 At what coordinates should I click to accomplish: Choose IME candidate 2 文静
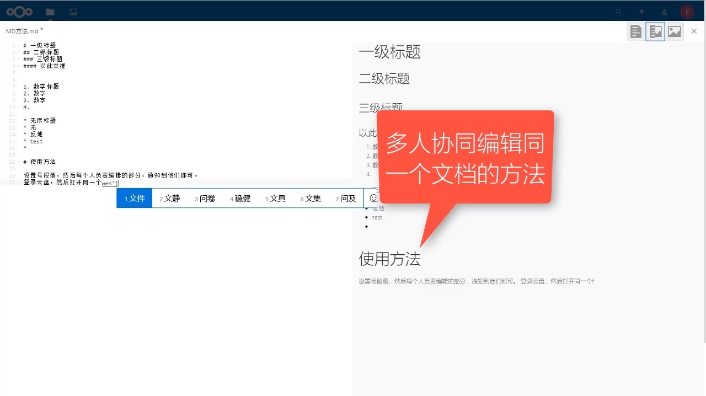click(170, 199)
